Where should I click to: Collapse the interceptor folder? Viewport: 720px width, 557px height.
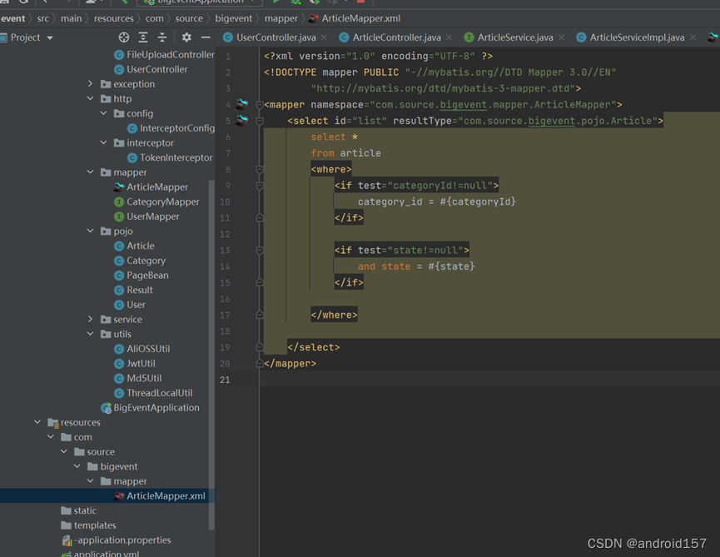point(104,142)
